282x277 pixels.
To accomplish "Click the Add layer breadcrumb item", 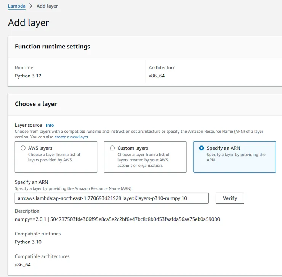I will click(x=47, y=6).
